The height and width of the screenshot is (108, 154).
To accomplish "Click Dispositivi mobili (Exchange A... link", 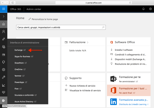I will [130, 59].
